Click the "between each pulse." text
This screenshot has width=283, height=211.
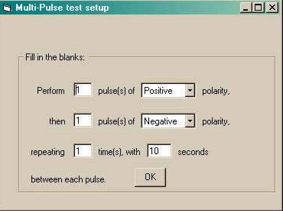(68, 179)
